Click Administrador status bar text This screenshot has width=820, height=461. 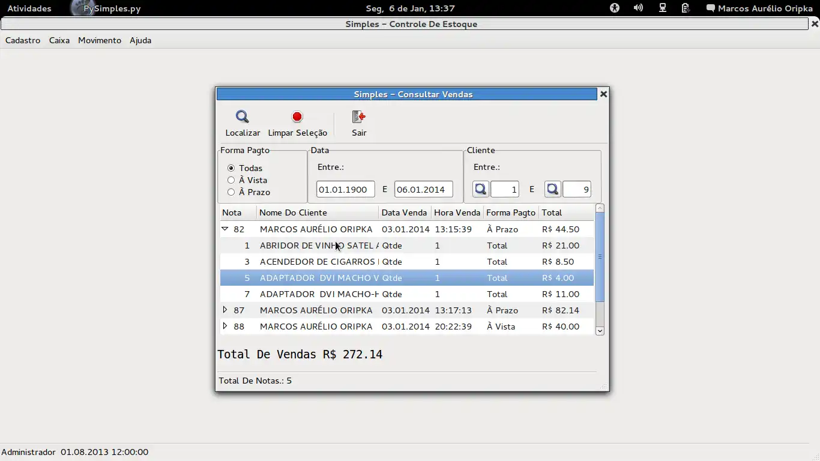click(x=28, y=452)
